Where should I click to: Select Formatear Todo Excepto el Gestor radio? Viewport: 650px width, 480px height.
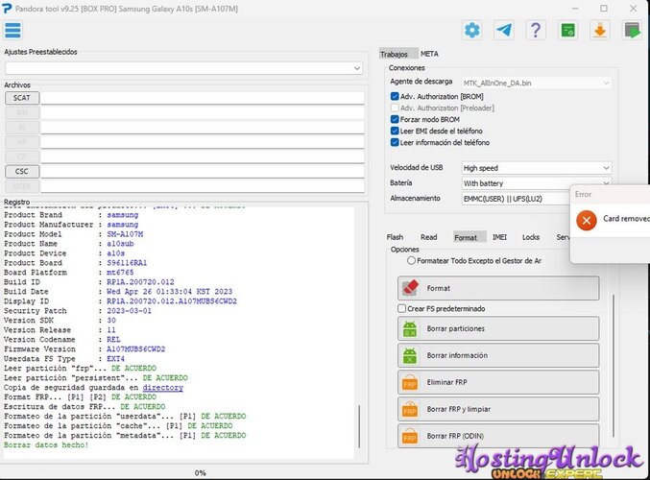pos(411,261)
